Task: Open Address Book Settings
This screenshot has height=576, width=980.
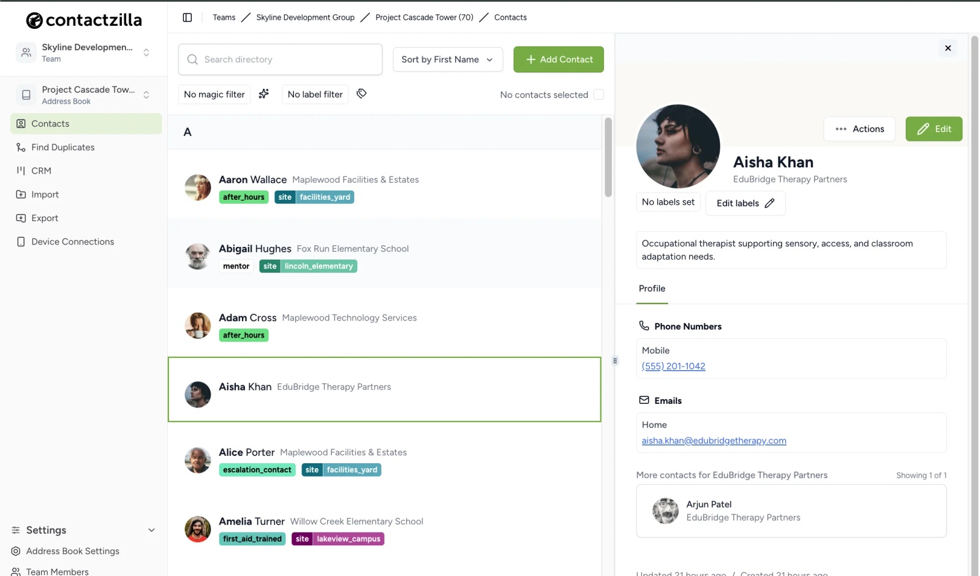Action: coord(66,551)
